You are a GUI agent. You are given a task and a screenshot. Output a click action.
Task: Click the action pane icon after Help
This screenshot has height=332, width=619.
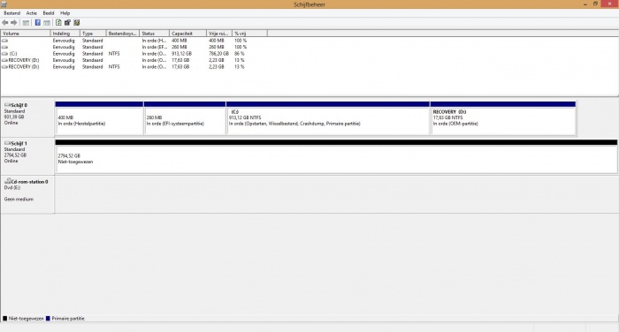pyautogui.click(x=47, y=23)
